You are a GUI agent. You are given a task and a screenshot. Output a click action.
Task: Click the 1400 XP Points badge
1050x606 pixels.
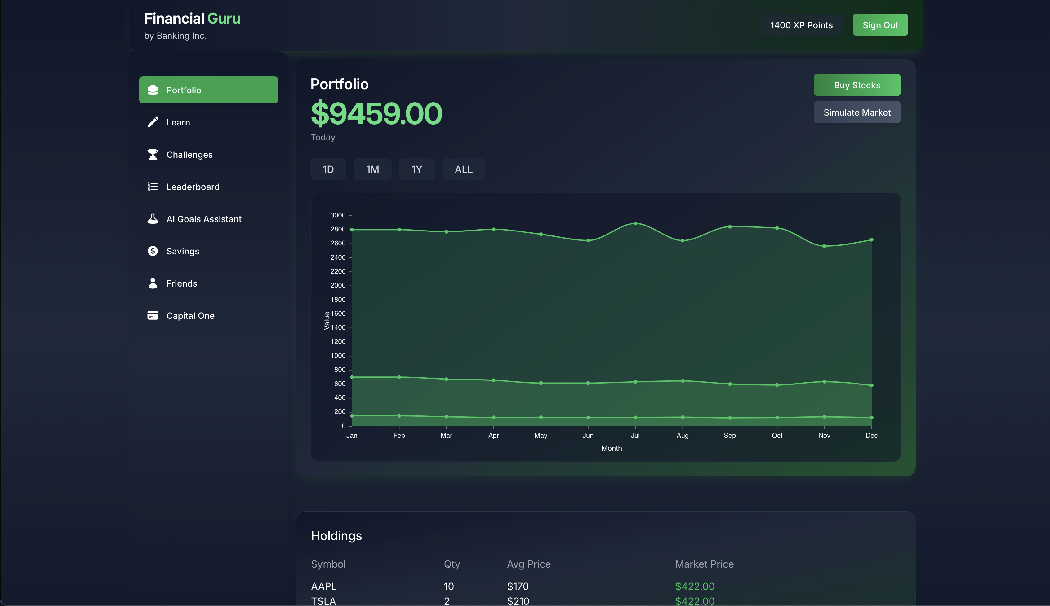point(801,25)
